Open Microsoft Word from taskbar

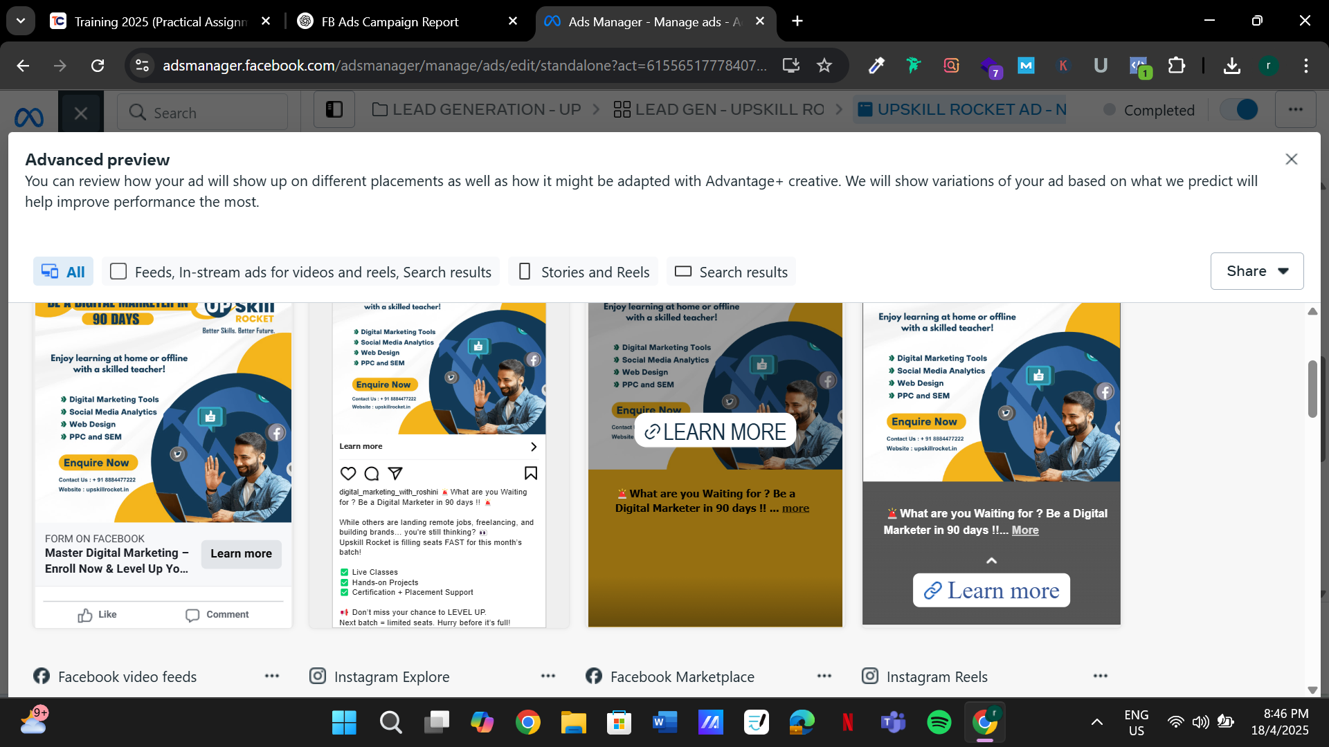(x=664, y=723)
